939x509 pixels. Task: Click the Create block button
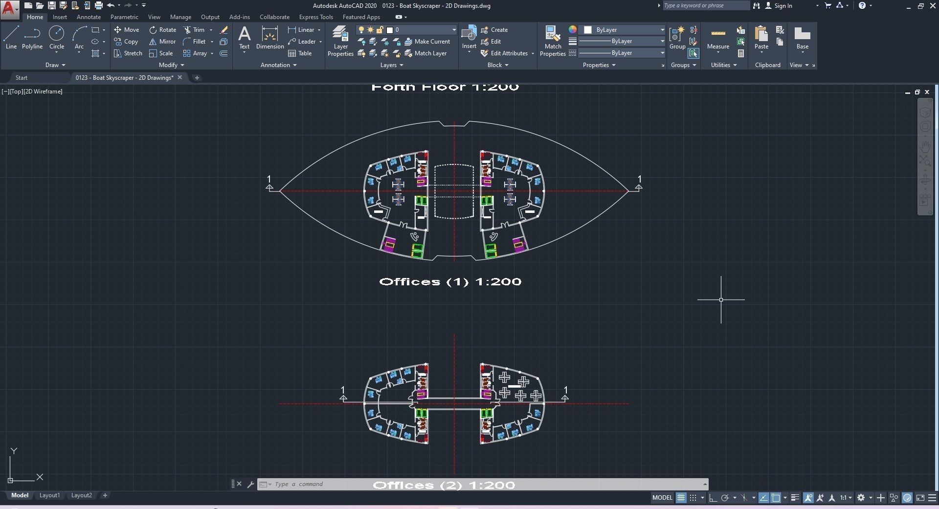click(494, 30)
